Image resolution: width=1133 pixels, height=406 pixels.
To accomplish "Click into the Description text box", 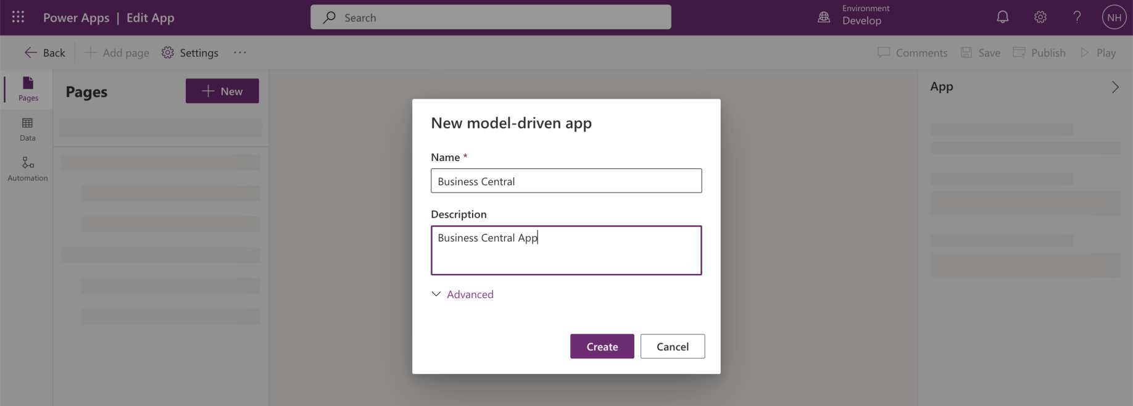I will click(x=566, y=250).
